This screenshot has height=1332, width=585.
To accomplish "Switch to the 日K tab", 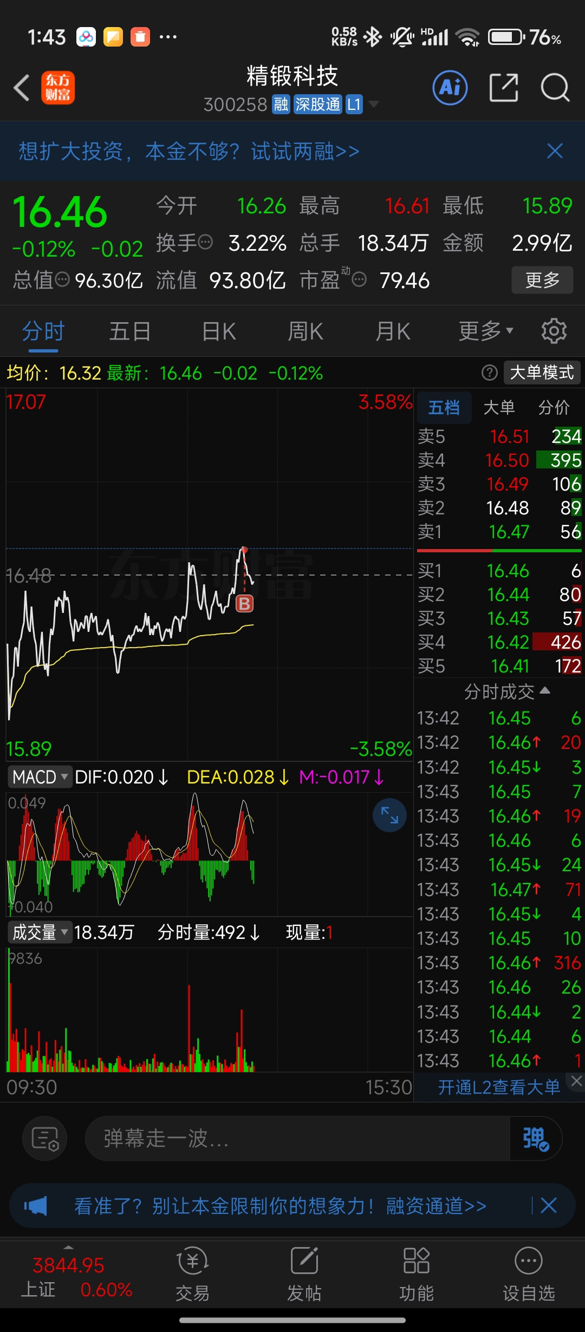I will [x=219, y=331].
